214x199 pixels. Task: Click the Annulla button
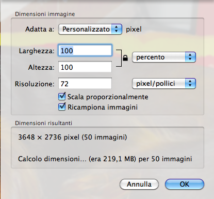tap(139, 184)
